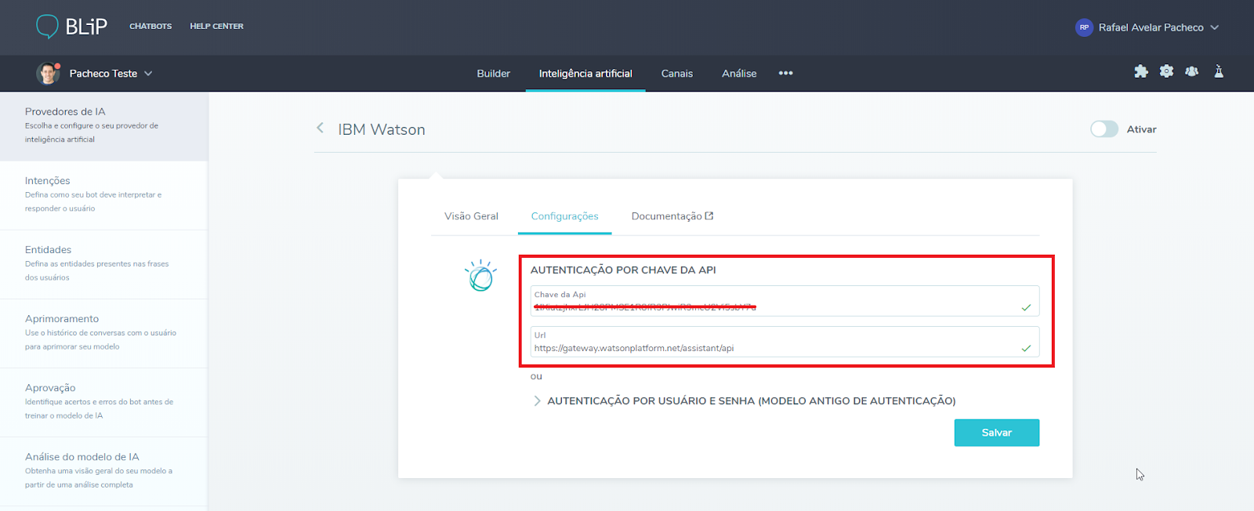Open bot settings via the gear icon
Viewport: 1254px width, 511px height.
1166,71
